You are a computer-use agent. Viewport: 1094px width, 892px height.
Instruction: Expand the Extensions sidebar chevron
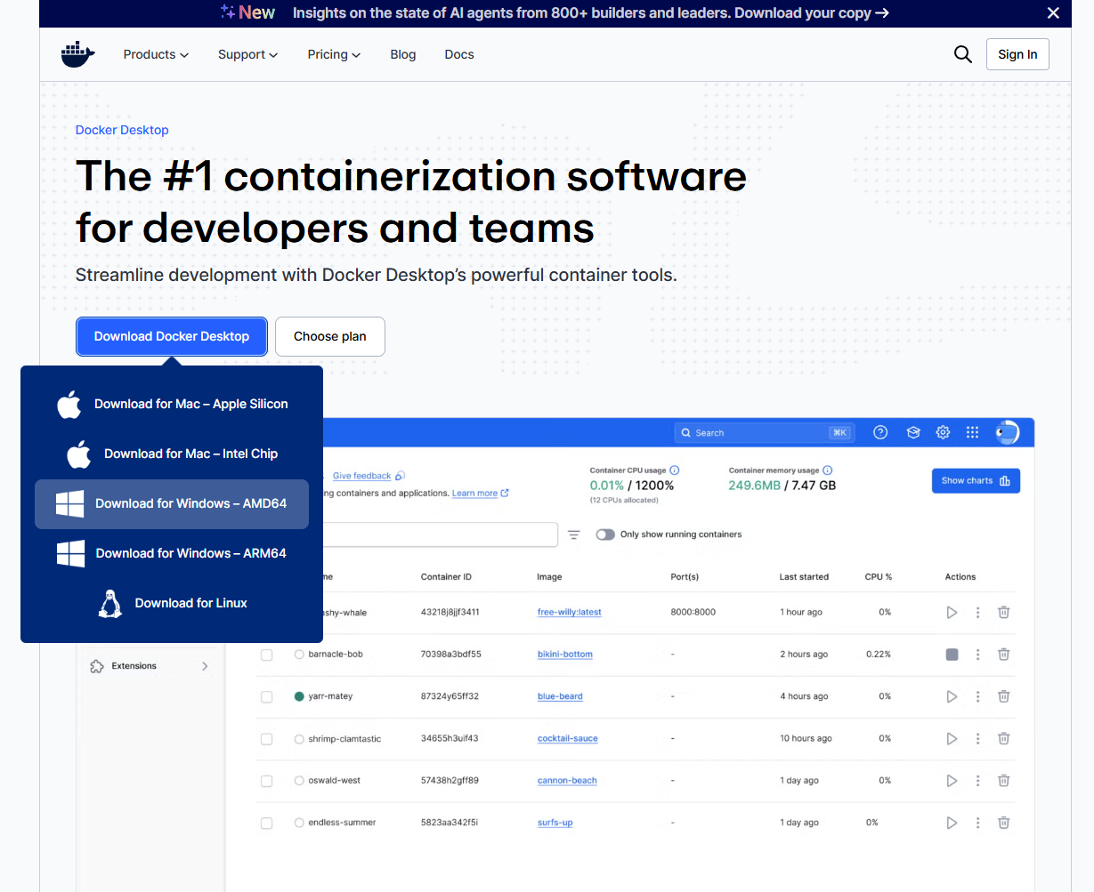click(x=205, y=666)
